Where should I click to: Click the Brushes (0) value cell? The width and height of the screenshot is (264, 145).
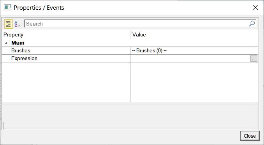(194, 51)
